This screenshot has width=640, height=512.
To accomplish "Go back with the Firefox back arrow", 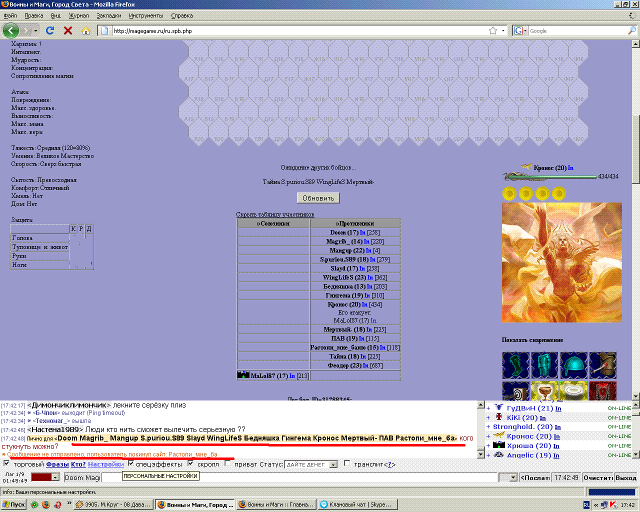I will click(11, 30).
